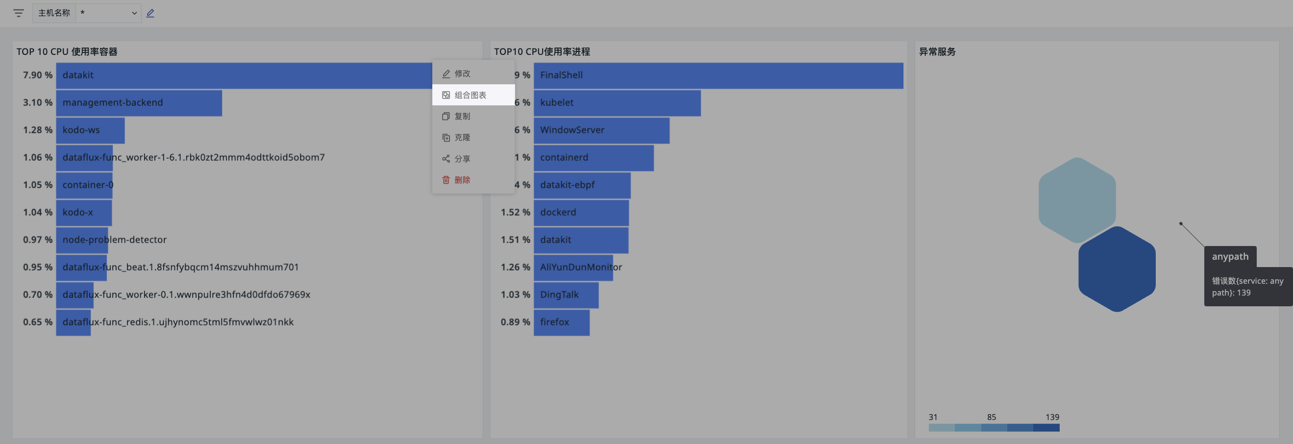Click the management-backend container bar
The width and height of the screenshot is (1293, 444).
[139, 103]
